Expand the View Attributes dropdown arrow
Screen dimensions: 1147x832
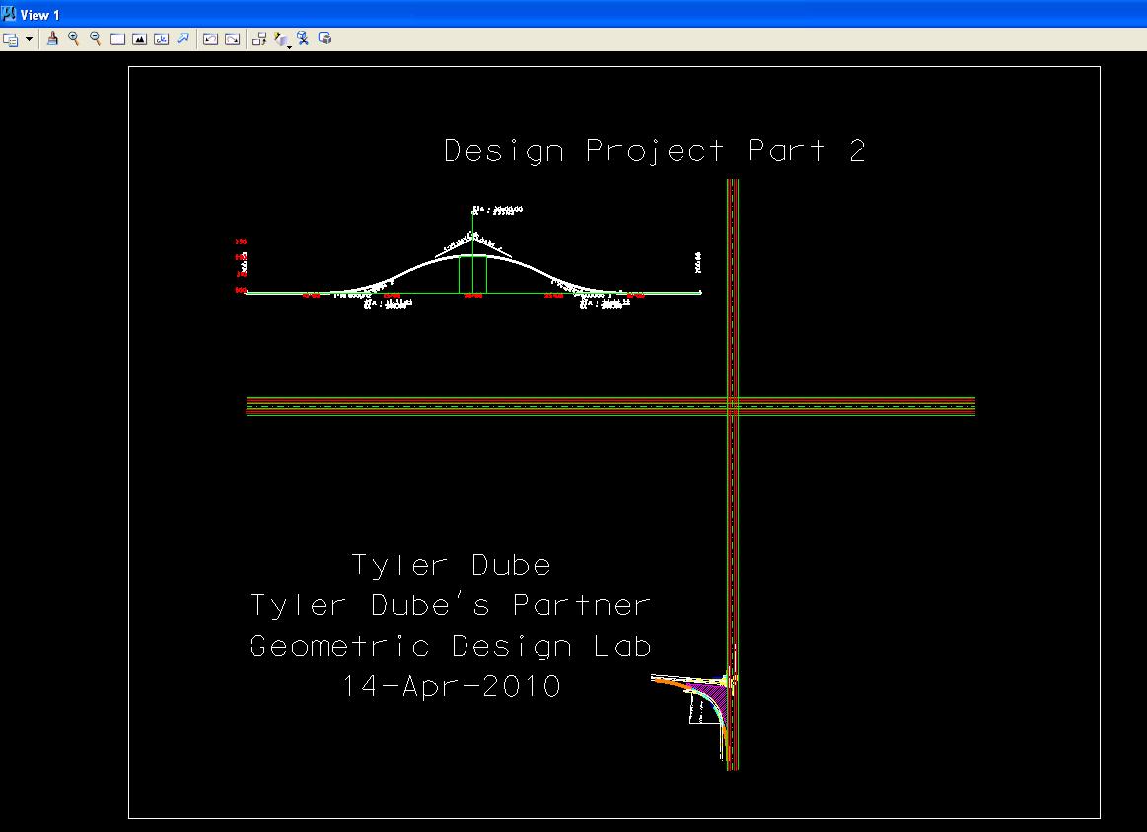click(29, 39)
